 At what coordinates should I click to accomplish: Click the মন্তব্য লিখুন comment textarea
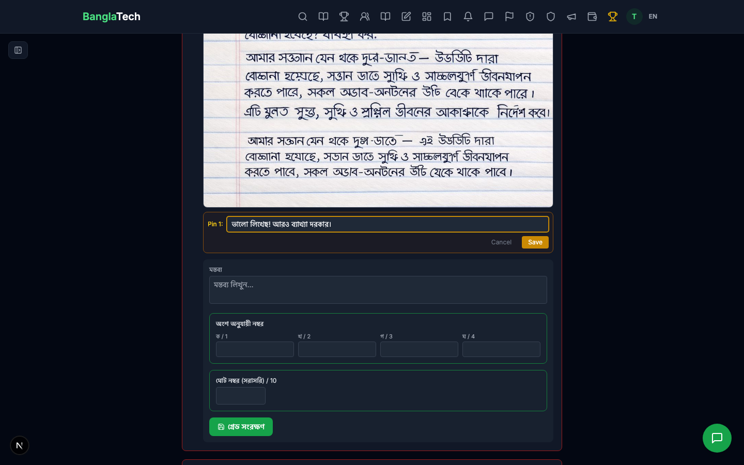[378, 290]
